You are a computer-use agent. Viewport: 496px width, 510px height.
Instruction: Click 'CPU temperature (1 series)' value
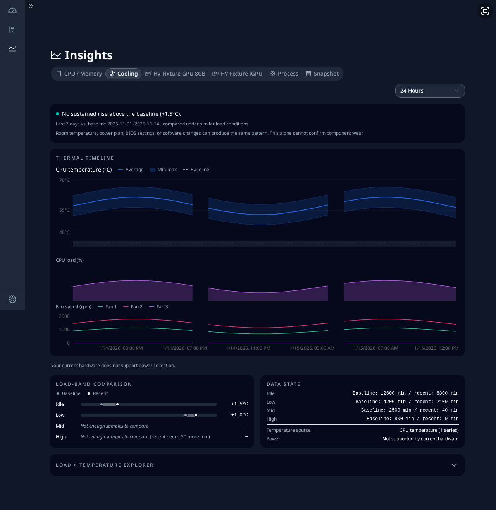pyautogui.click(x=429, y=430)
